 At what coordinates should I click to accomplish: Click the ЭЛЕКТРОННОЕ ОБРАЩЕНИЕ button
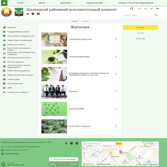coord(63,159)
